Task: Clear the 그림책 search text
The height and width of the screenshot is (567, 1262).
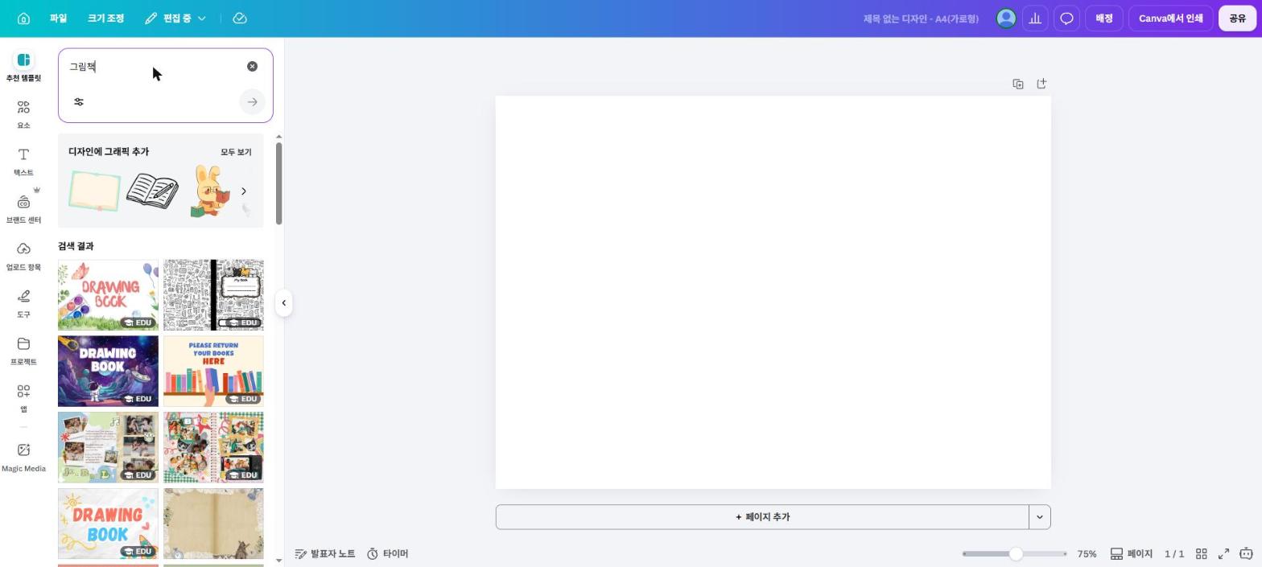Action: pyautogui.click(x=252, y=66)
